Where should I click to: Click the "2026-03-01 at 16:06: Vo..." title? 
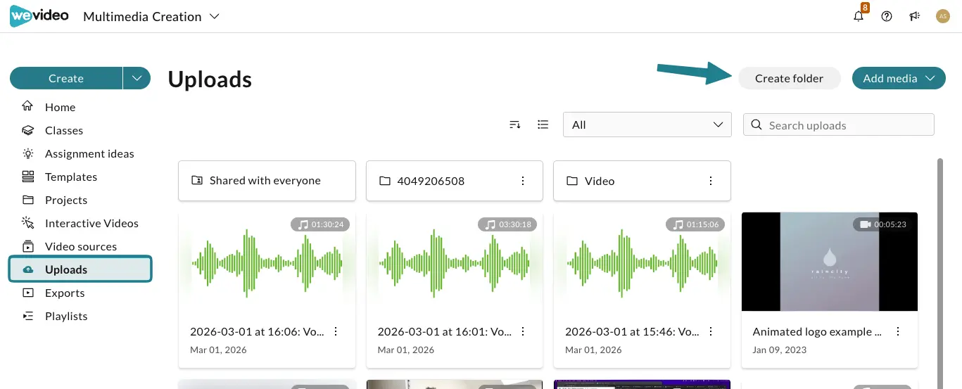(257, 331)
